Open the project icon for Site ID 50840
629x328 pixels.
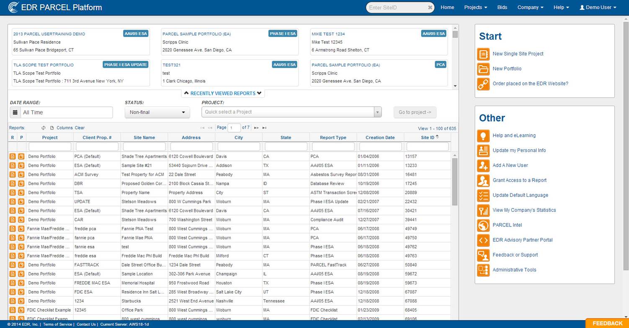(x=21, y=265)
